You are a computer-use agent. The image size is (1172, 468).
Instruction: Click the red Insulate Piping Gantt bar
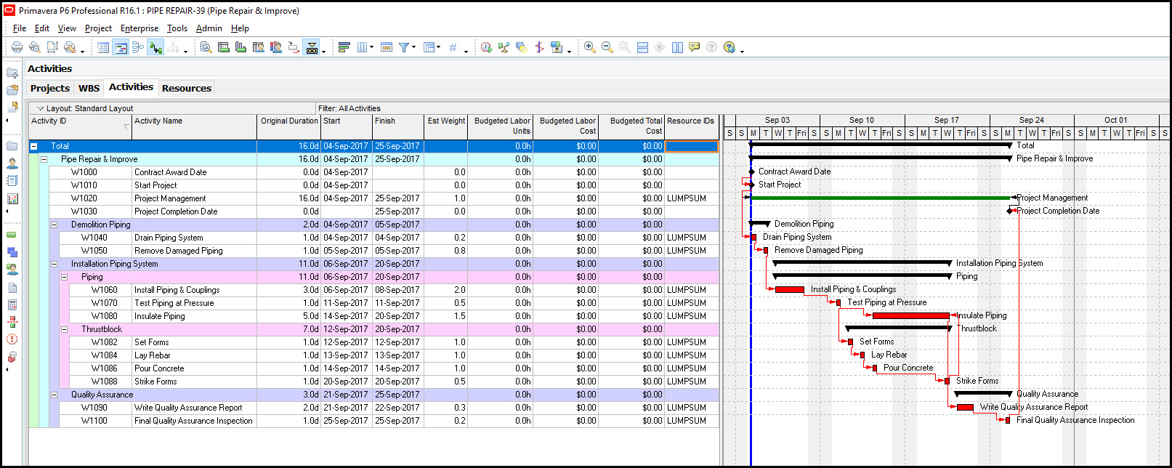910,315
